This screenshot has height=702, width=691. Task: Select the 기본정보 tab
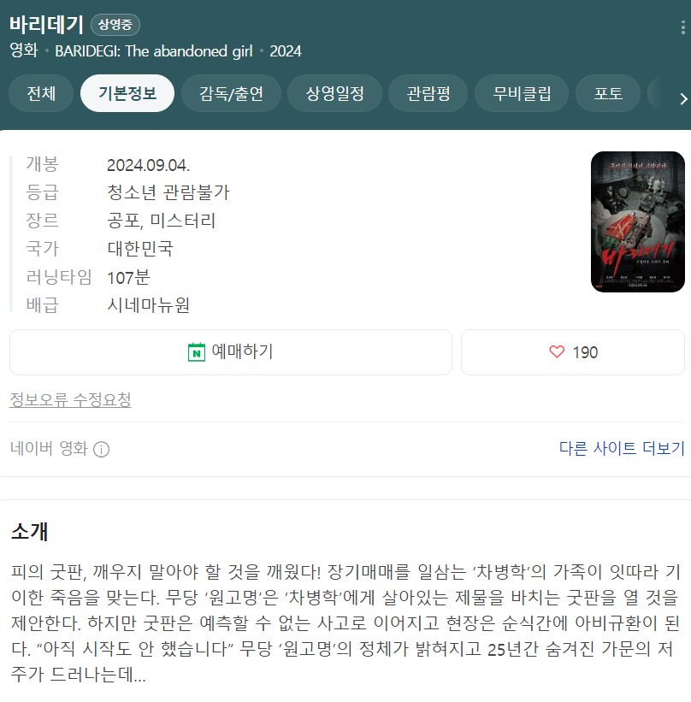[x=127, y=93]
